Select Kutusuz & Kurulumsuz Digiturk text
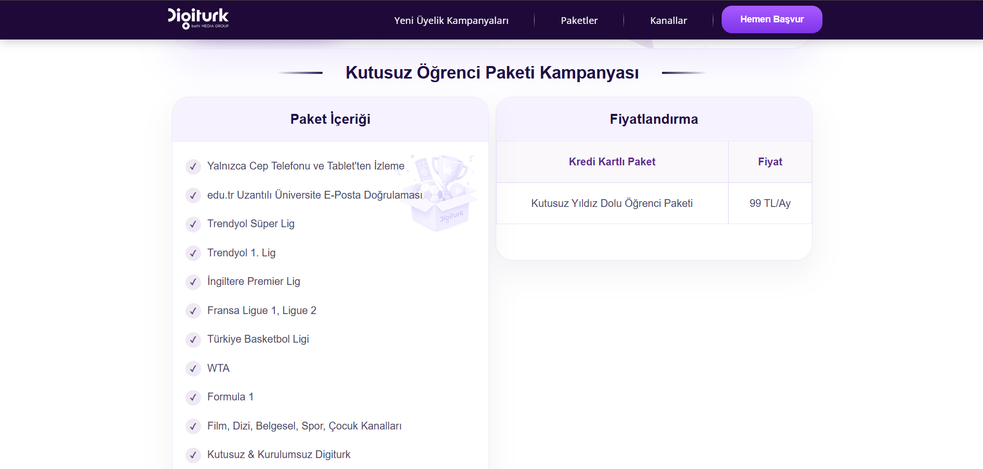This screenshot has width=983, height=469. click(x=279, y=454)
